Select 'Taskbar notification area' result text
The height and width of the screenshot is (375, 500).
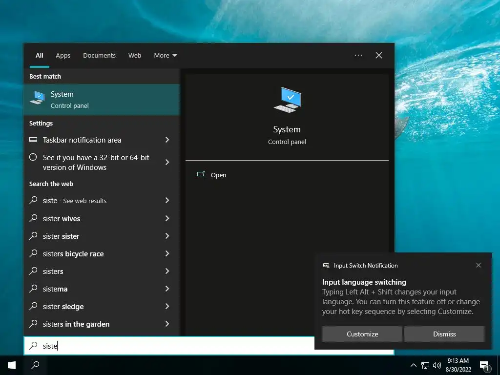82,140
